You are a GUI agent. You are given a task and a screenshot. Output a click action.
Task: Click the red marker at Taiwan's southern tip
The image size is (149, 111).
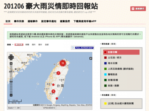[57, 98]
